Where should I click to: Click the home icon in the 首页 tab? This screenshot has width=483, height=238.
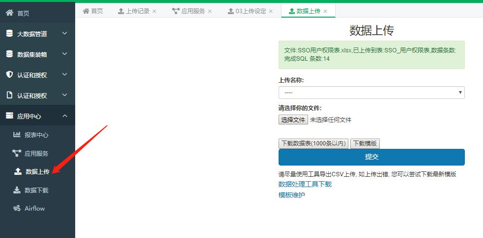pyautogui.click(x=86, y=11)
